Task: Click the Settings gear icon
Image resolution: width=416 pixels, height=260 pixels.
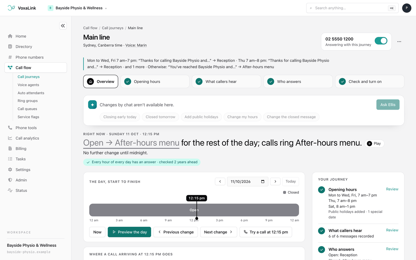Action: (10, 170)
